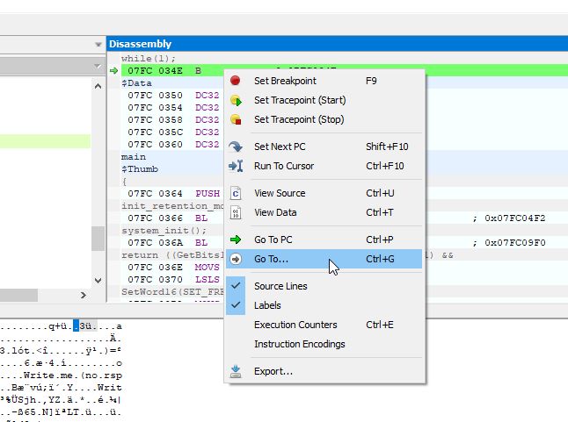Select address row 07FC 0360
This screenshot has width=568, height=422.
point(173,145)
